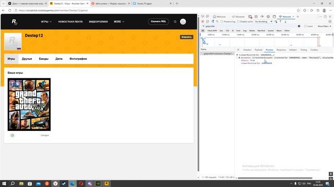The image size is (334, 187).
Task: Open the More filters dropdown
Action: point(325,26)
